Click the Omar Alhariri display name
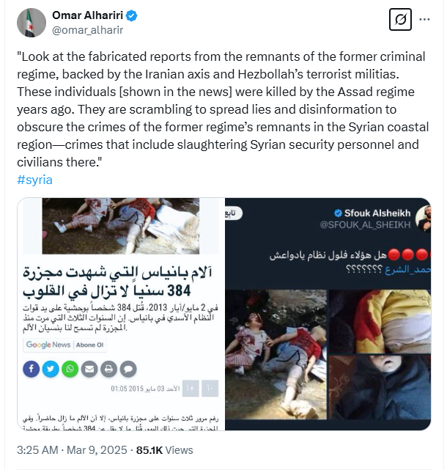The height and width of the screenshot is (470, 447). pyautogui.click(x=87, y=15)
